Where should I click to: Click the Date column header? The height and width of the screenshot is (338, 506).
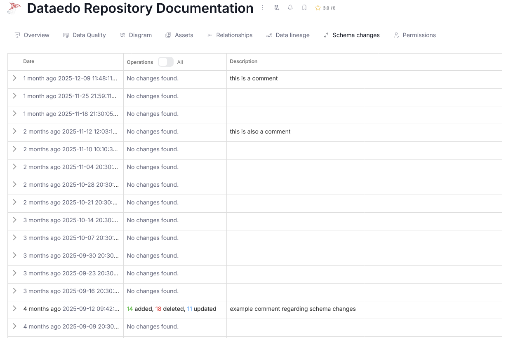[29, 61]
